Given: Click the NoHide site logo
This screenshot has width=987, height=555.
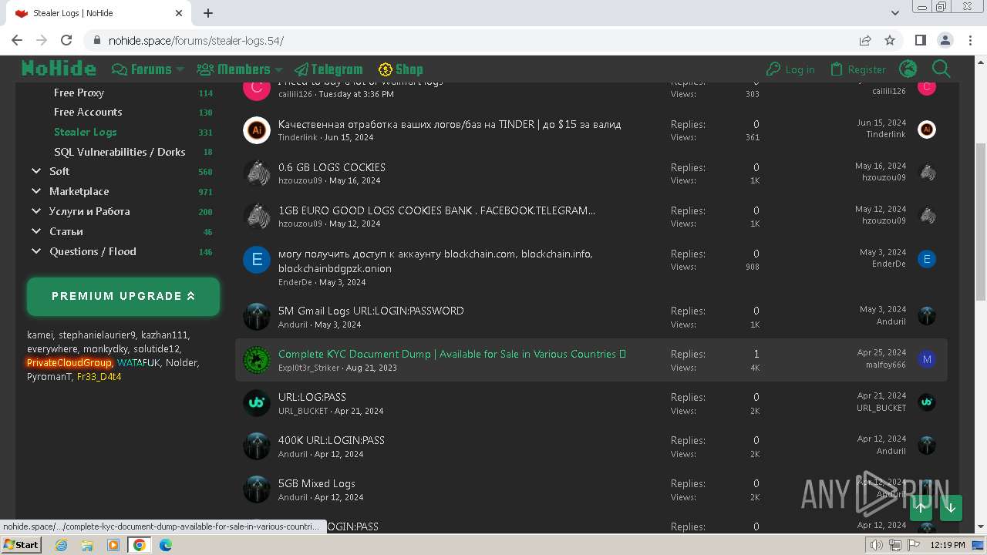Looking at the screenshot, I should tap(59, 69).
